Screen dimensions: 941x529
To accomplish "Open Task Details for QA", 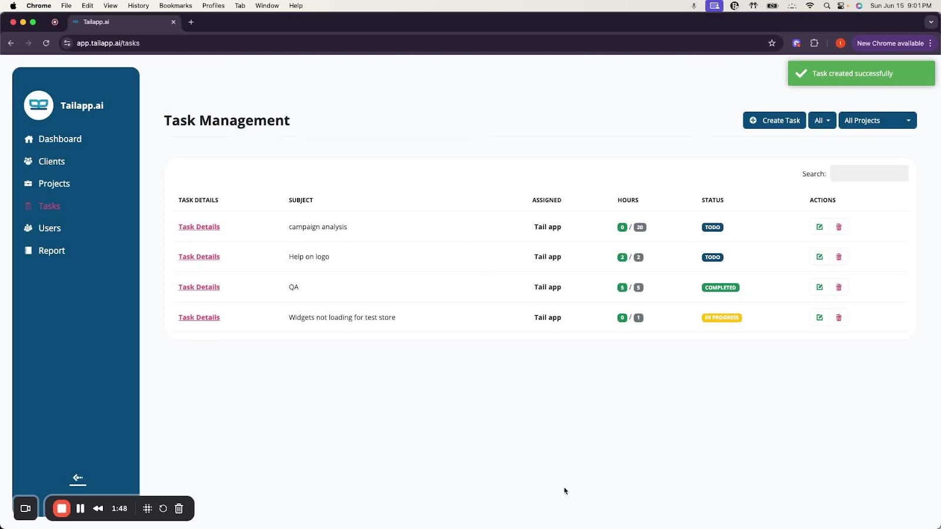I will 199,287.
